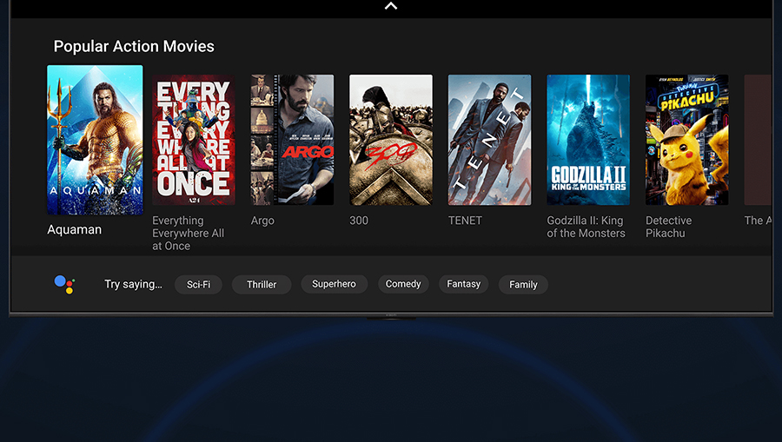Click 'Godzilla II: King of the Monsters' title text

coord(586,227)
